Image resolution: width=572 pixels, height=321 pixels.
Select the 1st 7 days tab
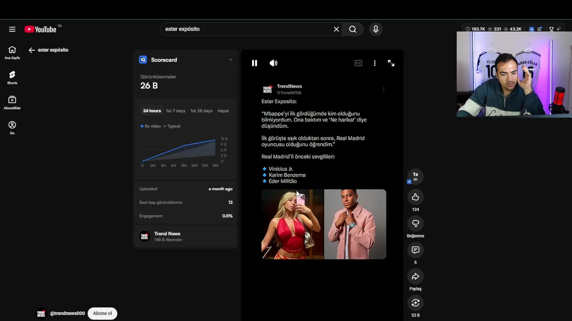(x=175, y=111)
